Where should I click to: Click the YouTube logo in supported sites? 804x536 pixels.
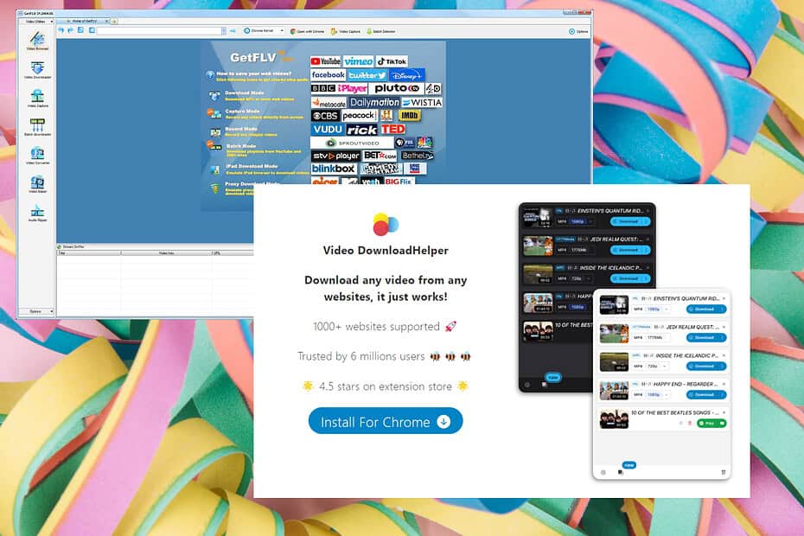tap(326, 61)
